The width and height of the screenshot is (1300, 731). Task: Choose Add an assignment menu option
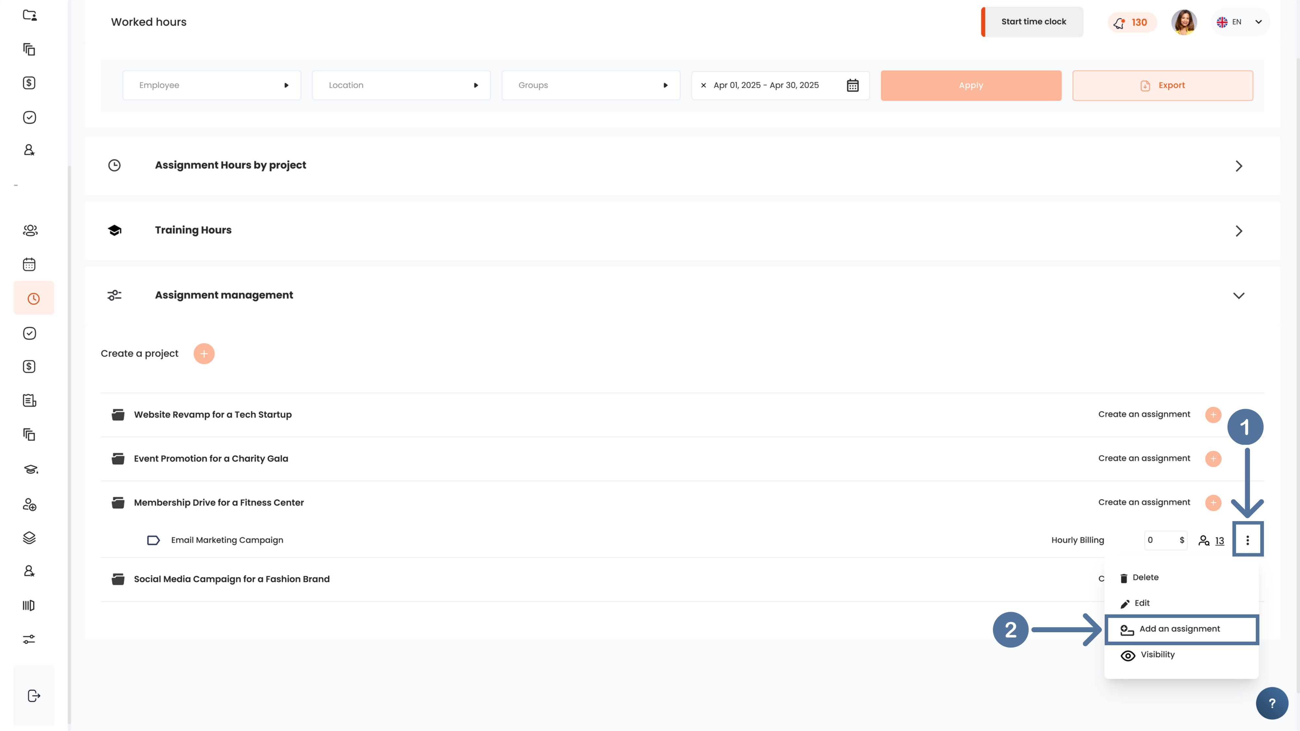click(1181, 629)
